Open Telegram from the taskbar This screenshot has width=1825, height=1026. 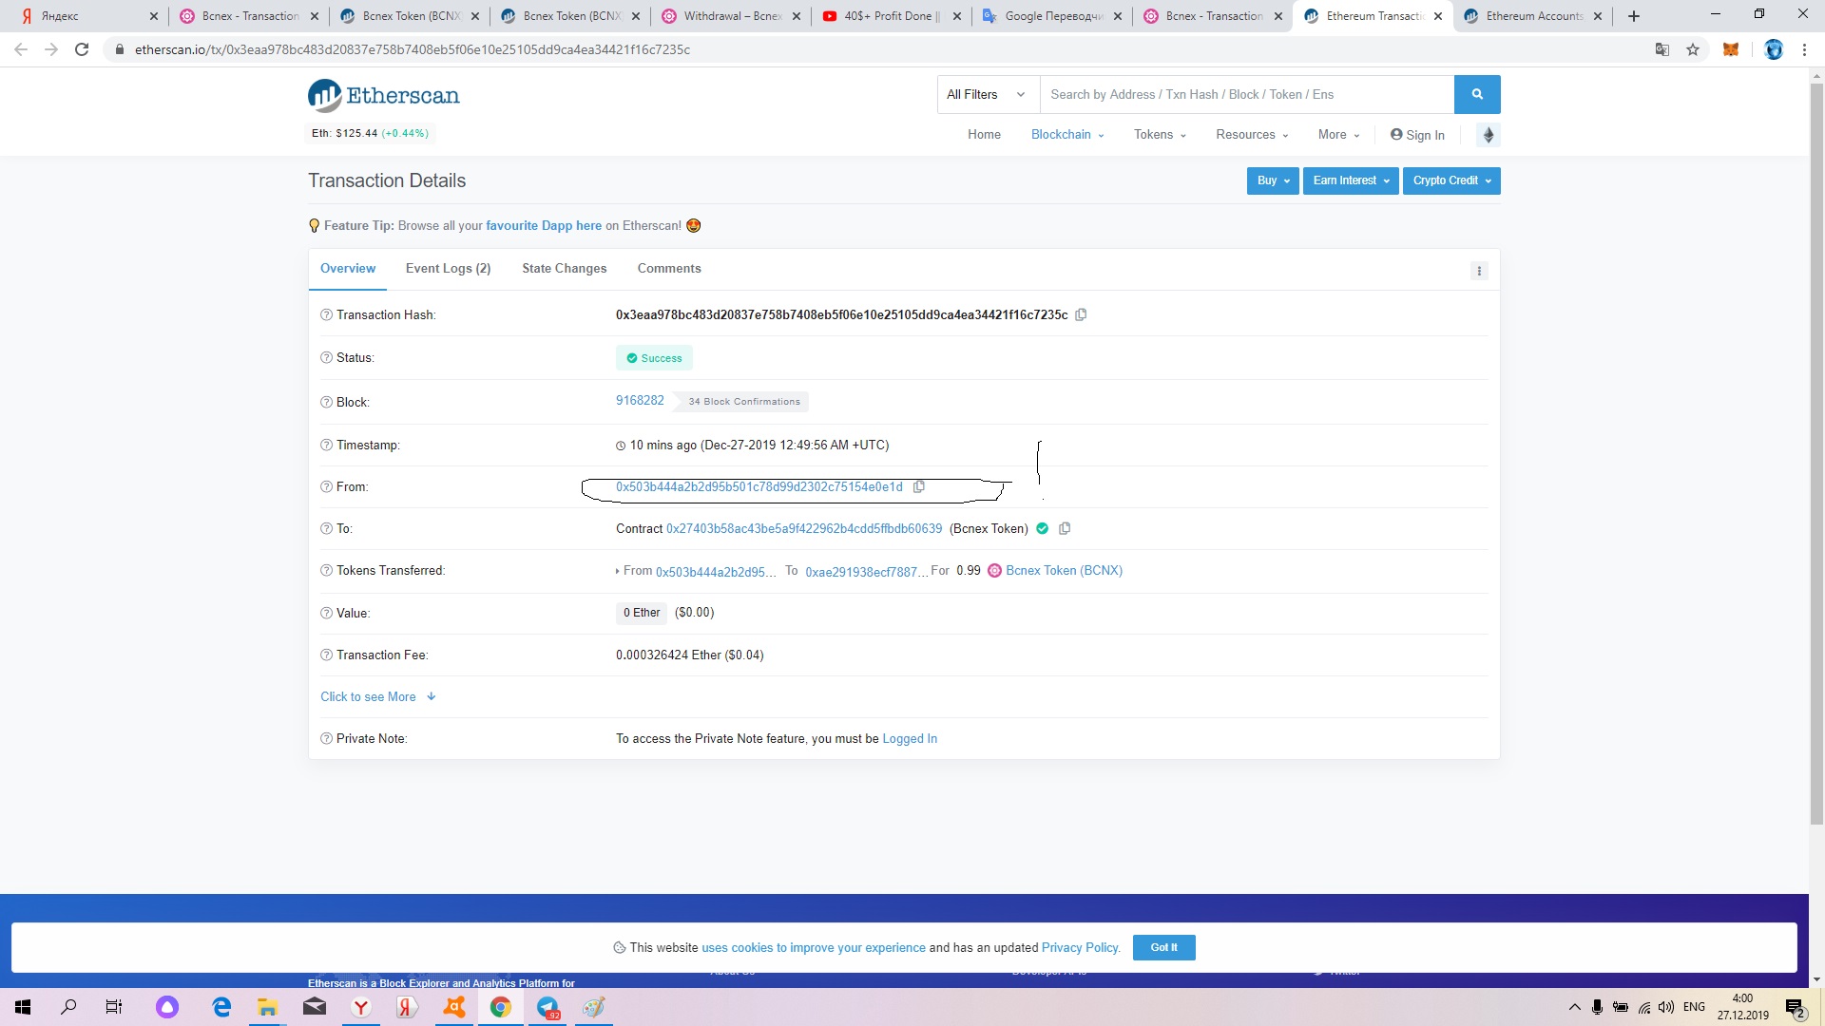click(x=548, y=1008)
